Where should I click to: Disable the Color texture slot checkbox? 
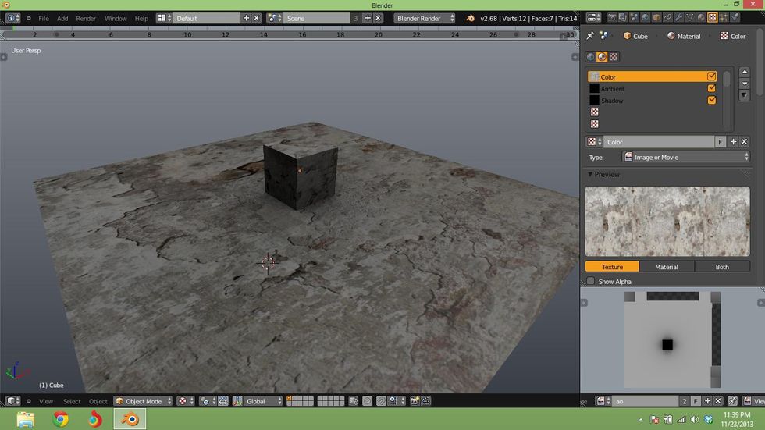tap(711, 77)
